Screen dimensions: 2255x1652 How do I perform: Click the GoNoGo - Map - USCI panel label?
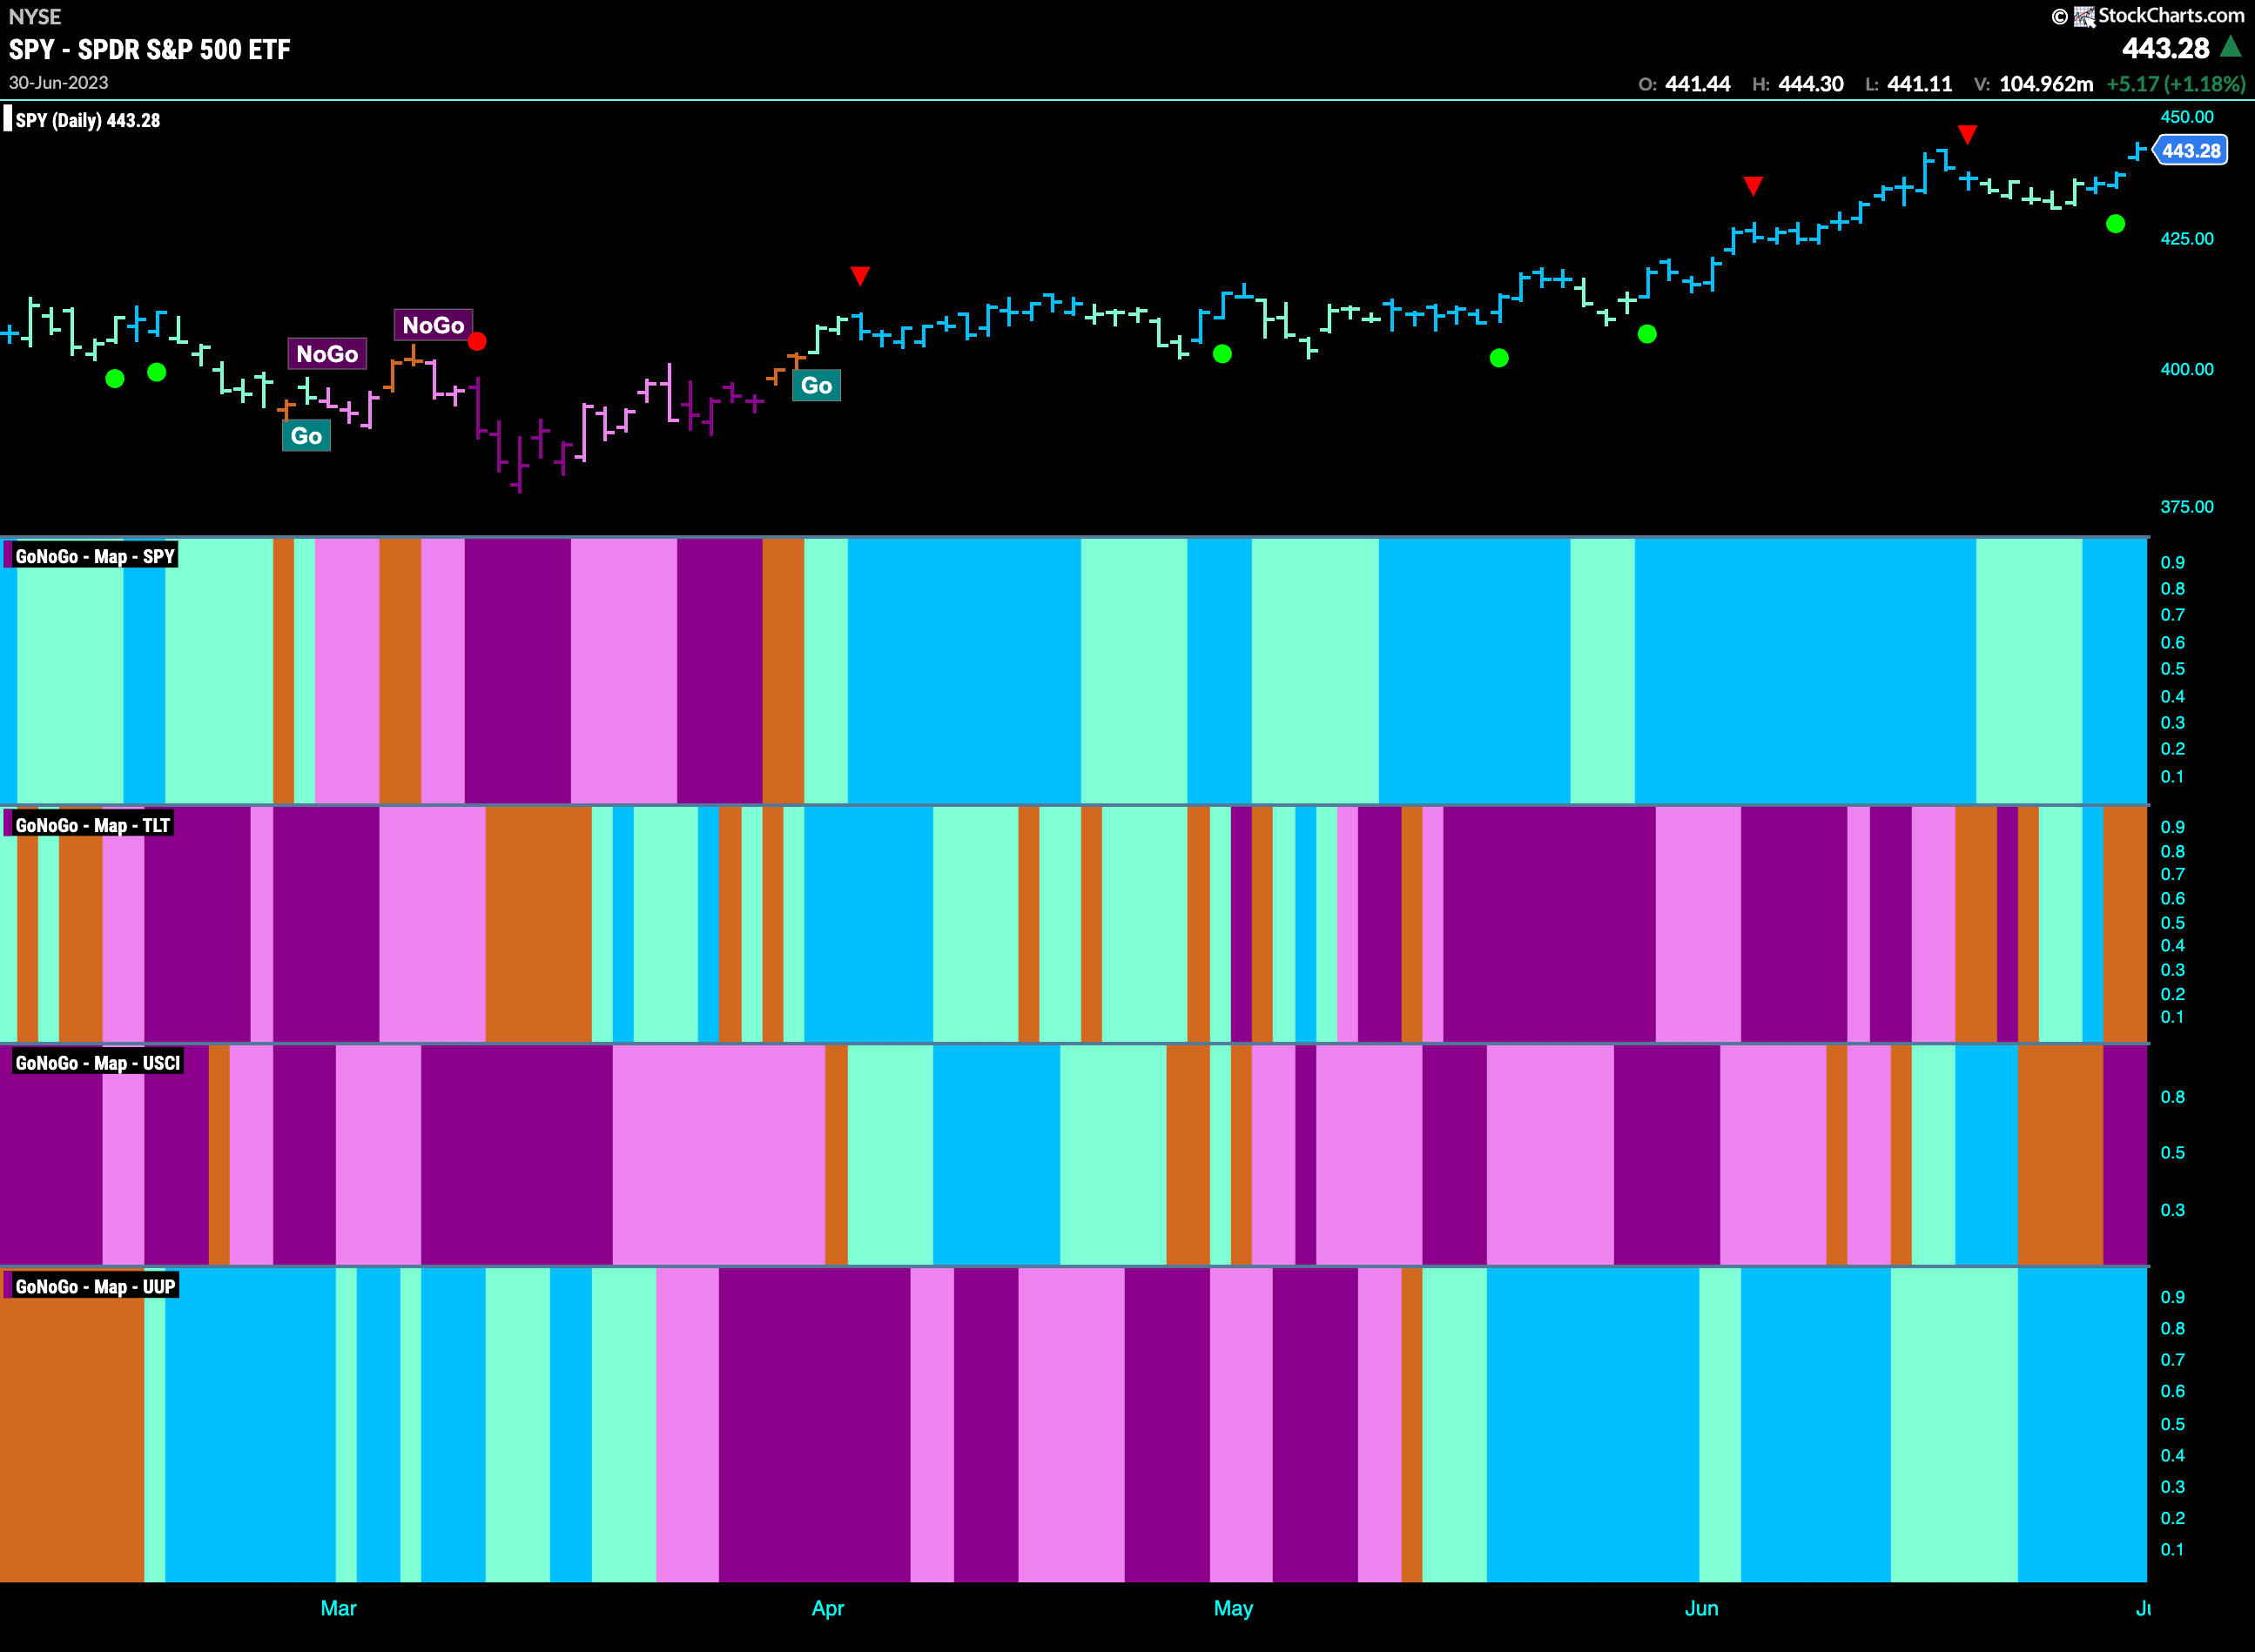pos(98,1062)
